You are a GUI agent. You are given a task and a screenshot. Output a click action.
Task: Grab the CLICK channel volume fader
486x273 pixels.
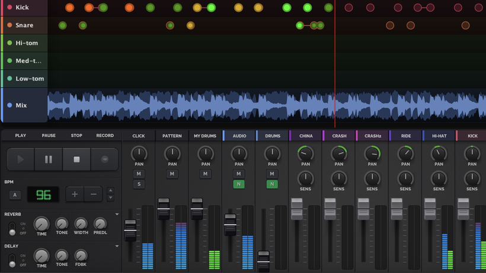click(x=130, y=230)
